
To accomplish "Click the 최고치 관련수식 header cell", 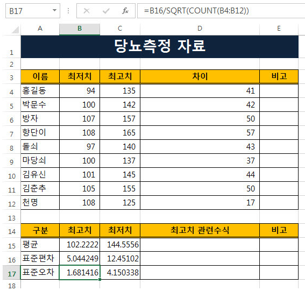I will [200, 230].
